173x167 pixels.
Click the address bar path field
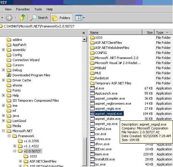(86, 26)
